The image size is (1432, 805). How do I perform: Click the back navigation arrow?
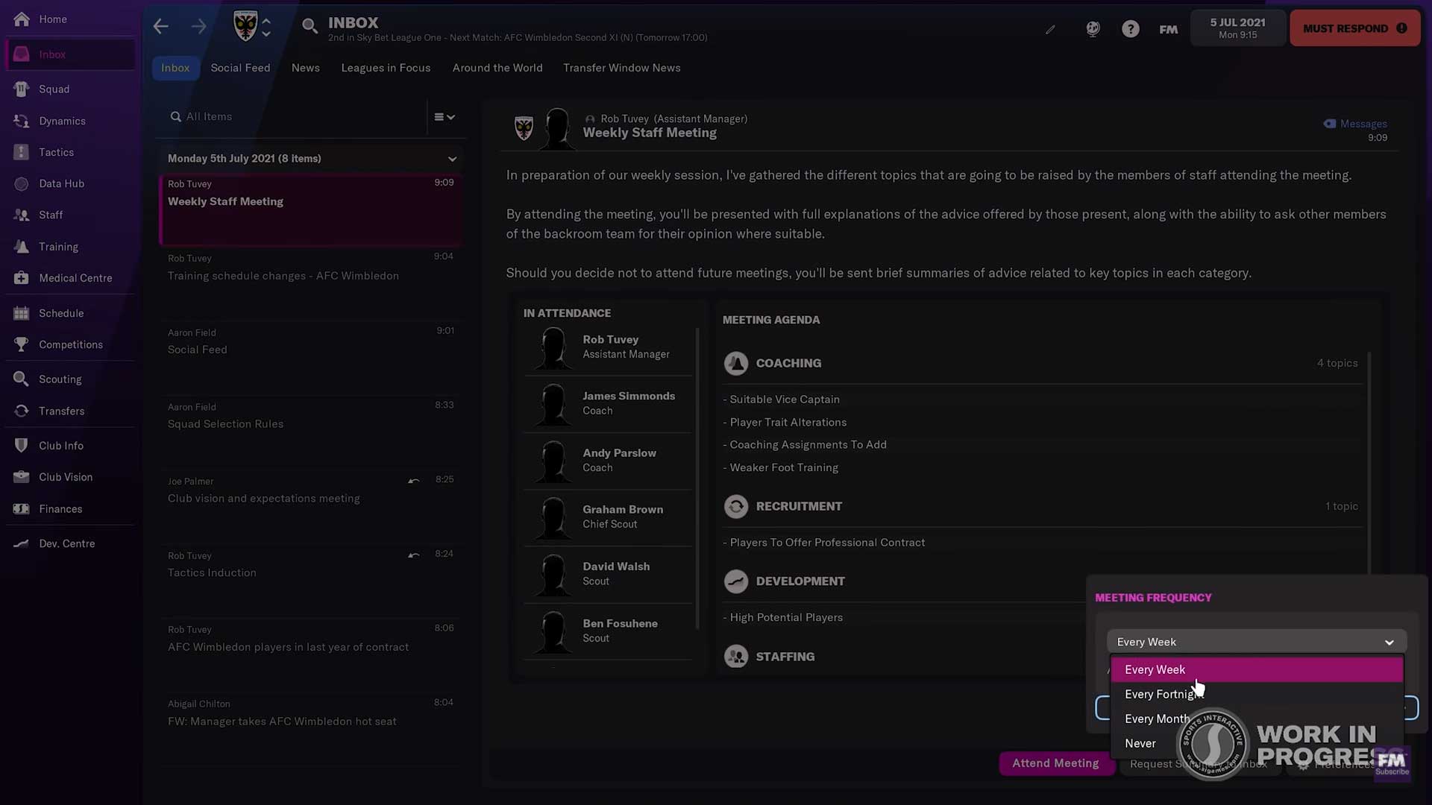tap(160, 27)
